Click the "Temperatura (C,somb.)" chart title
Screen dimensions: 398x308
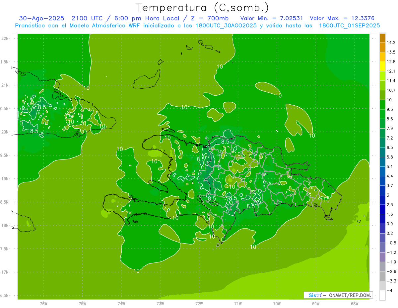(x=202, y=8)
